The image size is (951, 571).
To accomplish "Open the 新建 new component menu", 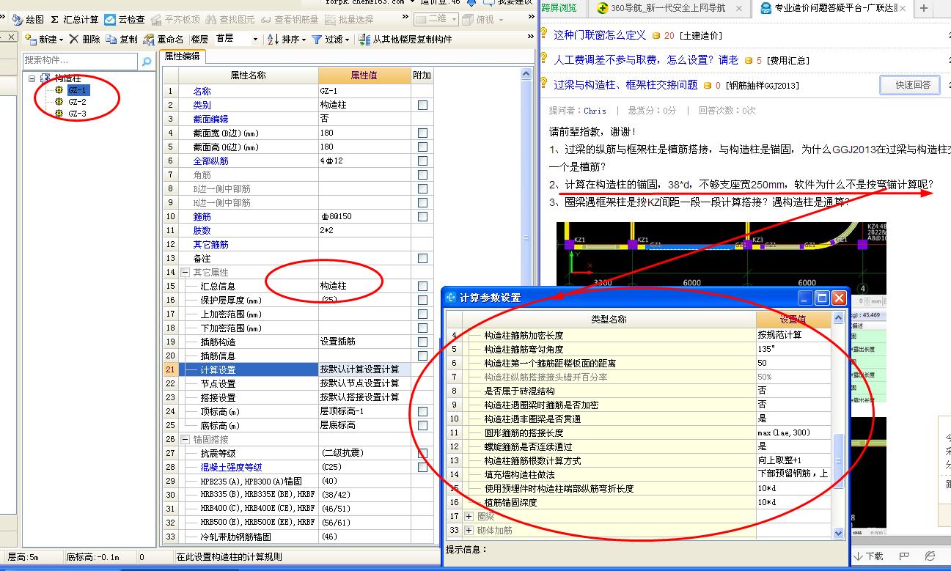I will pyautogui.click(x=44, y=40).
